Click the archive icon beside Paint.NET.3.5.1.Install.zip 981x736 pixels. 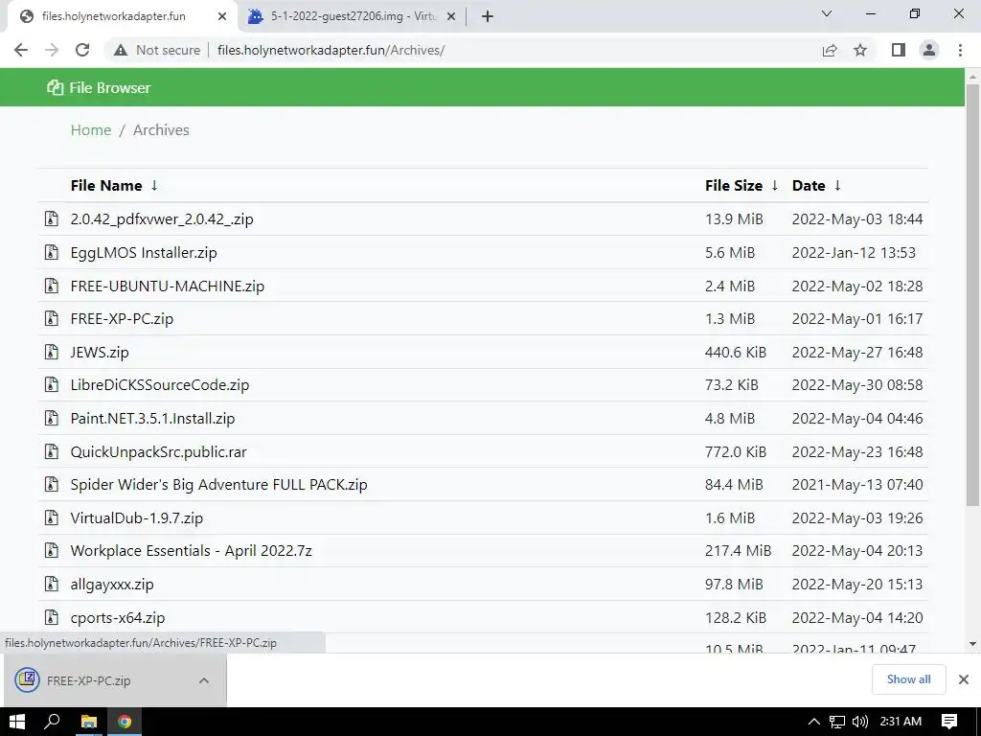point(52,418)
